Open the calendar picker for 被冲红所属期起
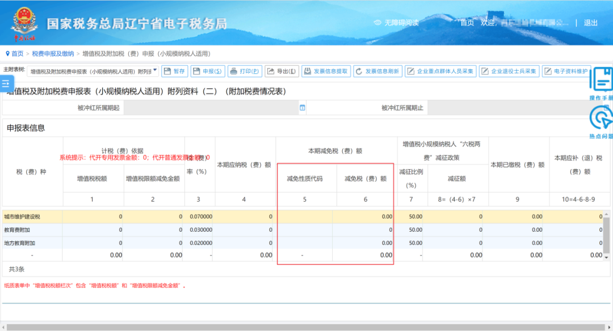613x331 pixels. [x=302, y=108]
